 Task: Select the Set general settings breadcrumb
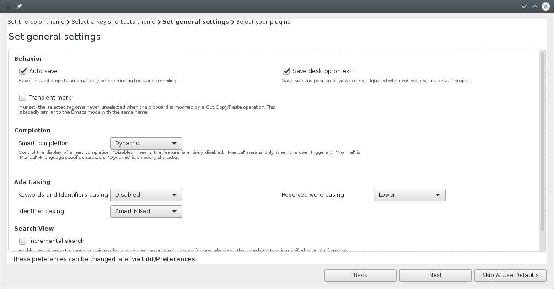[x=196, y=21]
